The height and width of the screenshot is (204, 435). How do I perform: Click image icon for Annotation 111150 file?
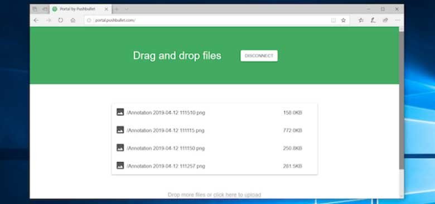[x=120, y=148]
